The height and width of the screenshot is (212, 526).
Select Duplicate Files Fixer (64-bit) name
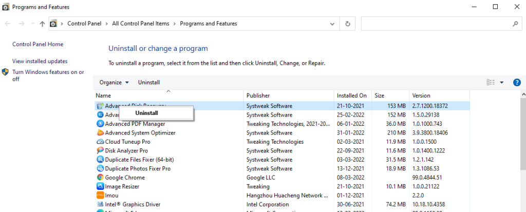point(140,160)
